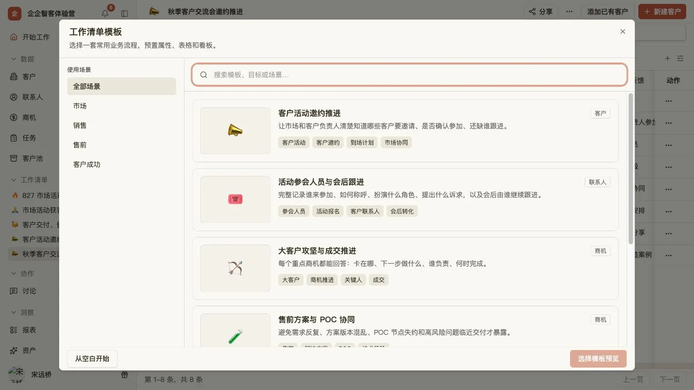Open the first row action ellipsis
Viewport: 694px width, 390px height.
tap(669, 101)
